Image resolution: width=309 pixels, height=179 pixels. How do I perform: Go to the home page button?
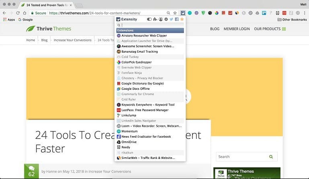pyautogui.click(x=25, y=13)
